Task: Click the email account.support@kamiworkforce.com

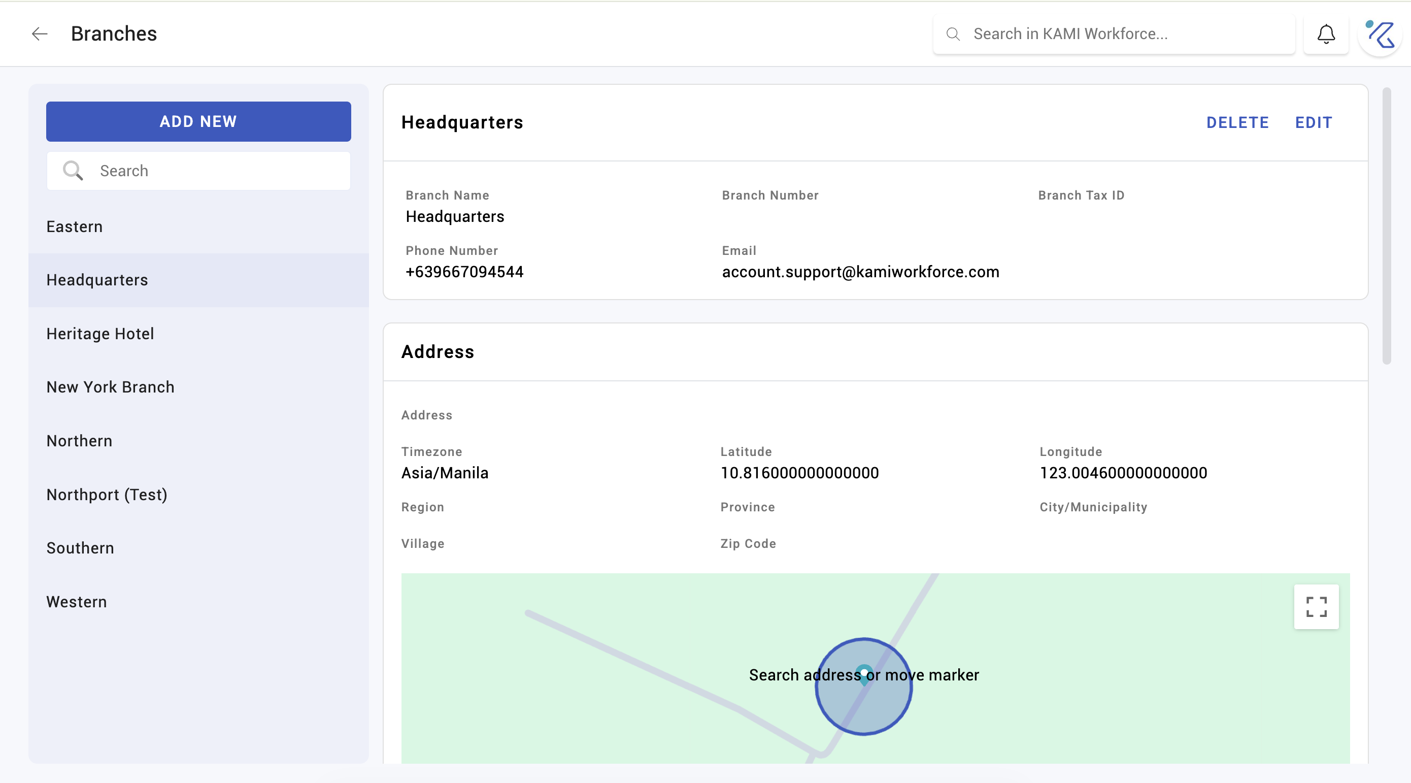Action: 860,272
